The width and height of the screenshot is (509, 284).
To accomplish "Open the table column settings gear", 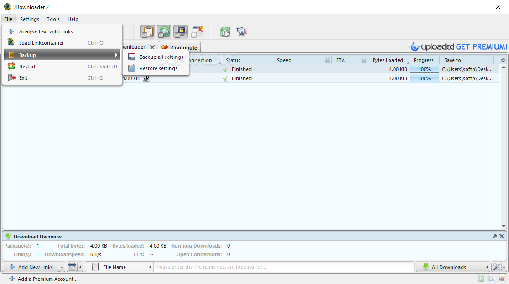I will pos(503,60).
